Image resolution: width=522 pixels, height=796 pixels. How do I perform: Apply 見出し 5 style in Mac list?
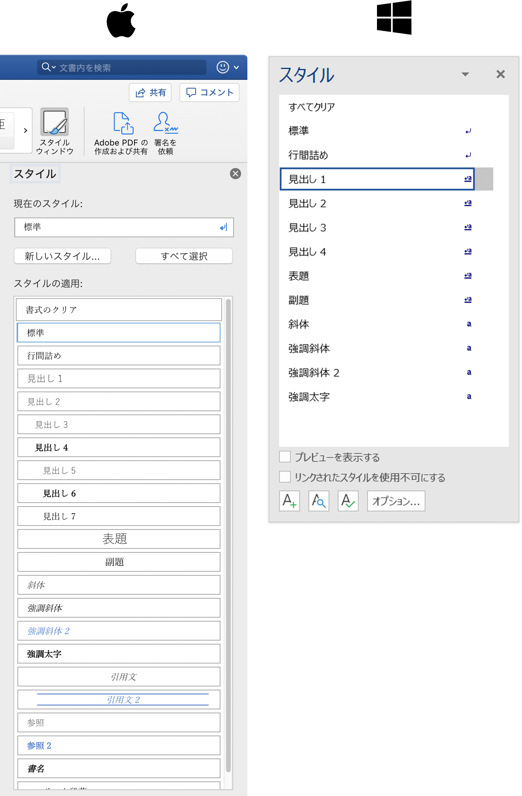119,470
